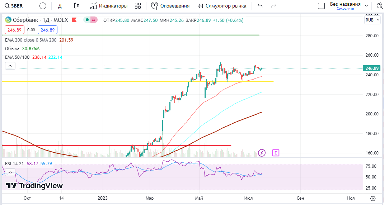
Task: Click the ЗАКР 246.89 close value
Action: 198,20
